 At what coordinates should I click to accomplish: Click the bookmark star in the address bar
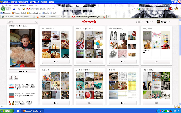click(x=132, y=9)
